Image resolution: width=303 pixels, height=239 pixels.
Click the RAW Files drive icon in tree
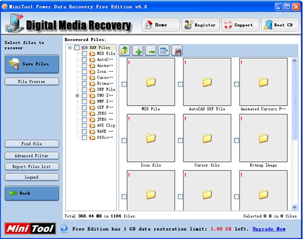84,48
